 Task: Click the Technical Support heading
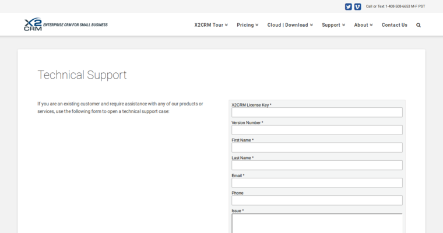[x=82, y=75]
